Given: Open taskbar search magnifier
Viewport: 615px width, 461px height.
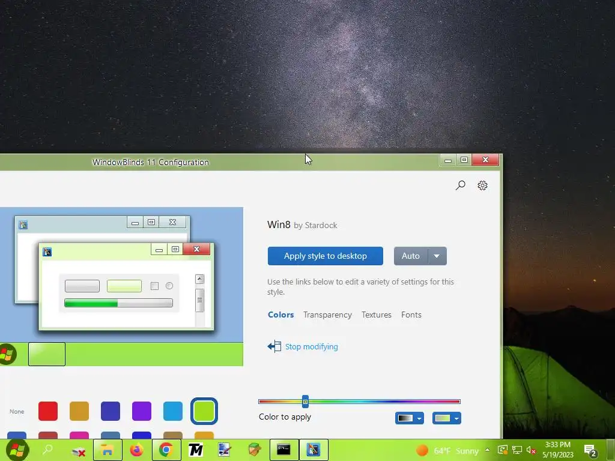Looking at the screenshot, I should click(47, 450).
